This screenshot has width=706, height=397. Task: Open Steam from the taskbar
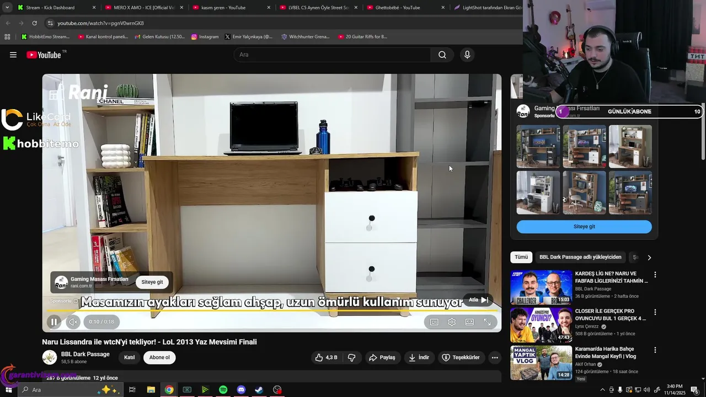click(259, 390)
